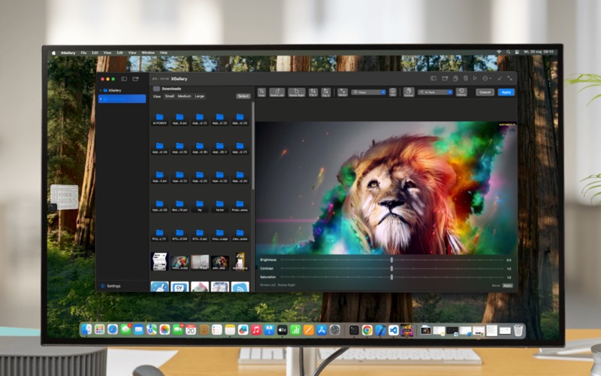Open the folder named home
601x376 pixels.
point(219,205)
